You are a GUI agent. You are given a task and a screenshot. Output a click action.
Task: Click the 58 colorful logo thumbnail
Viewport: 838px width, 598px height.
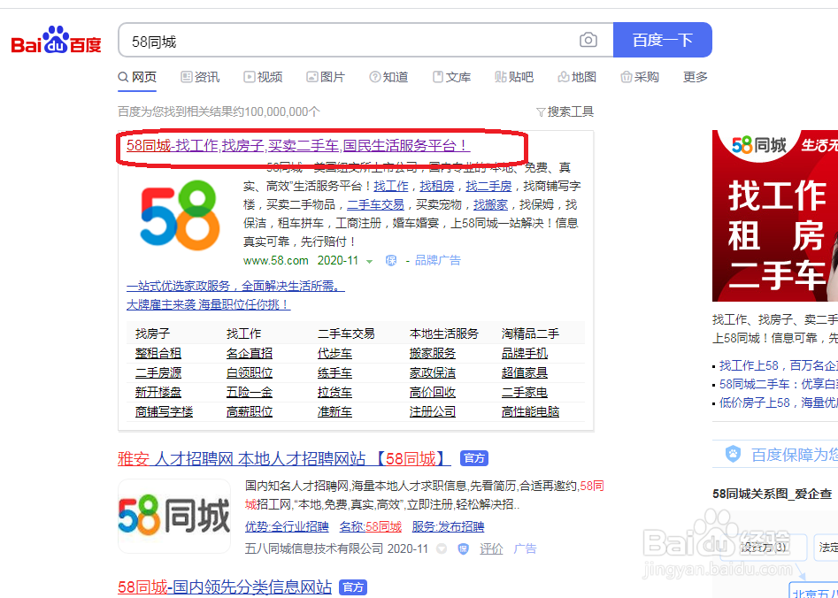181,215
